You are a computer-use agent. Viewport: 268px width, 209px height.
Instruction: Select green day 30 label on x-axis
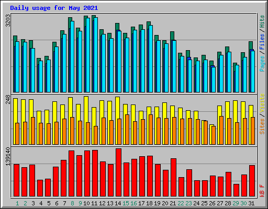coord(243,203)
